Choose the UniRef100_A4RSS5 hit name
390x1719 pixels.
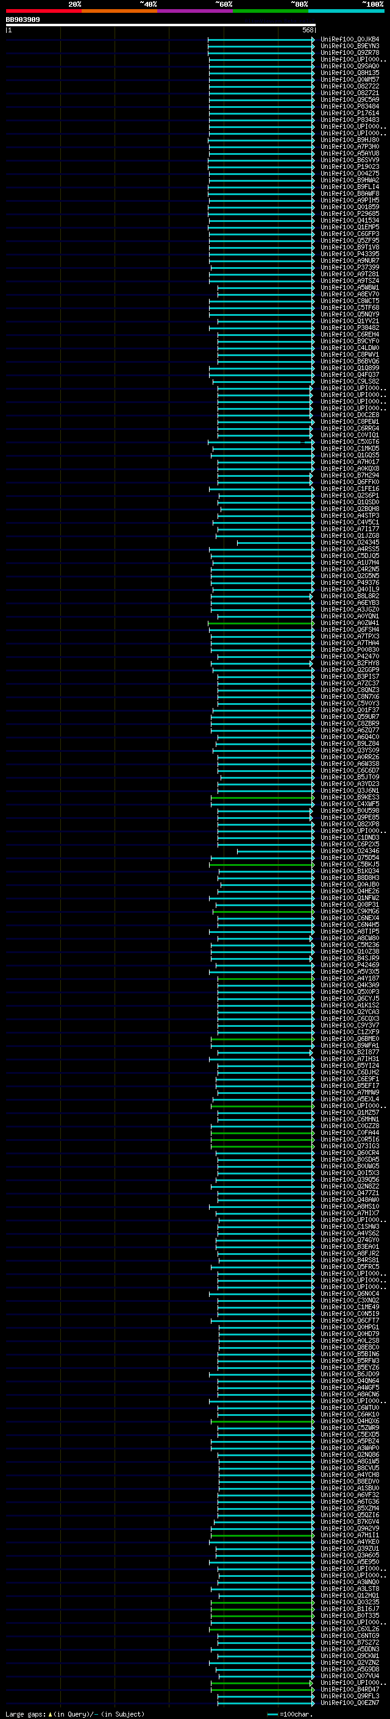pyautogui.click(x=350, y=549)
